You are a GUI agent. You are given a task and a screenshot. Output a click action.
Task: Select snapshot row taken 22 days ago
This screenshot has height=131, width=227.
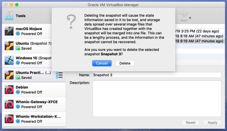(200, 31)
